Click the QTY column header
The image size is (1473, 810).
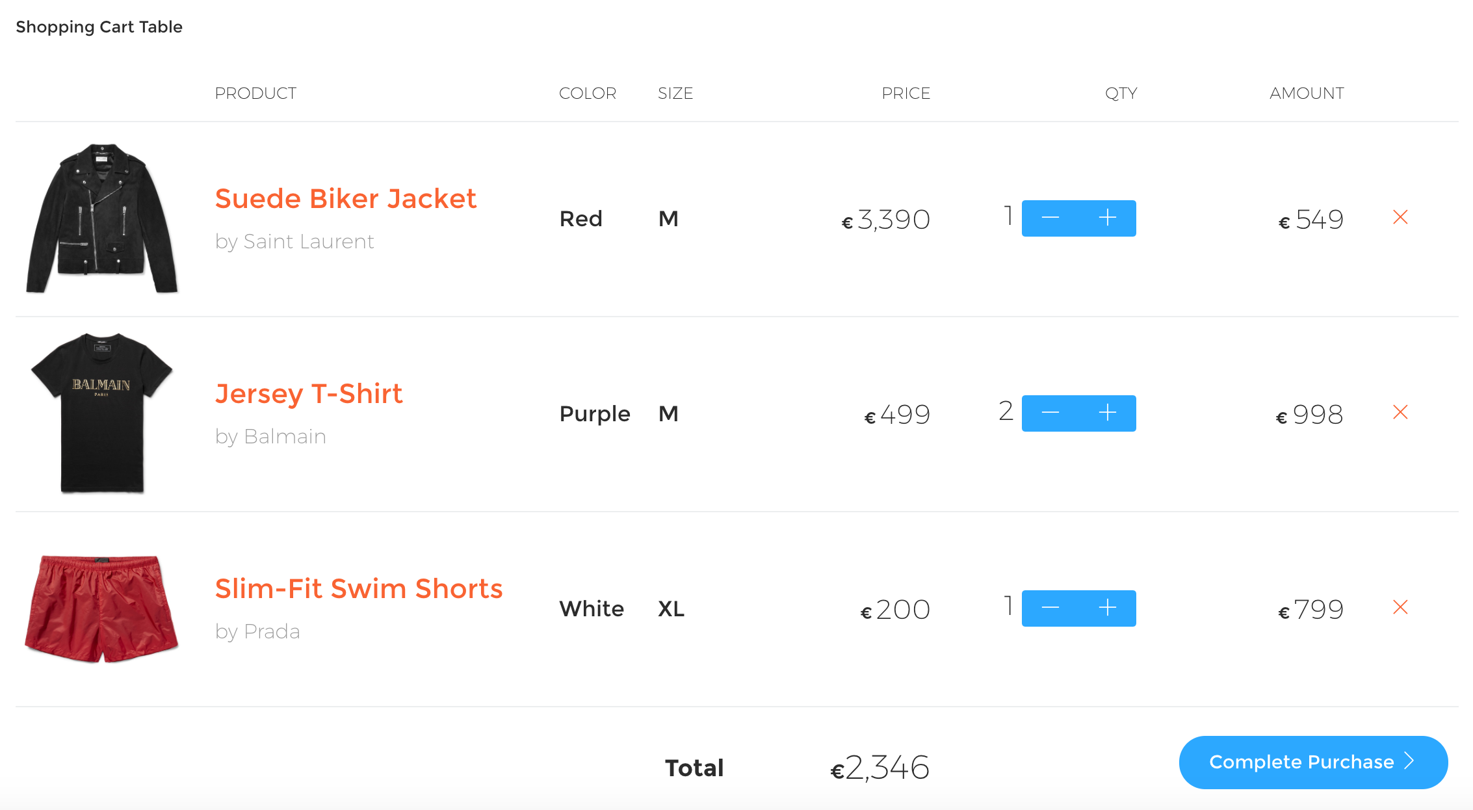1121,94
